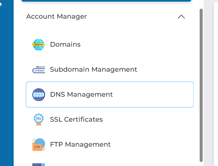Viewport: 218px width, 166px height.
Task: Click the Domains www globe icon
Action: click(x=38, y=45)
